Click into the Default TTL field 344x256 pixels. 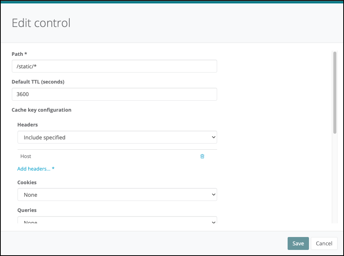[x=114, y=94]
